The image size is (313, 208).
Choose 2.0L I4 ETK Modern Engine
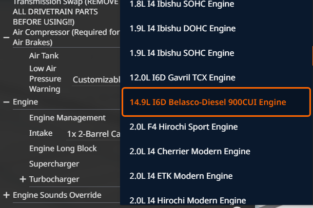click(181, 176)
